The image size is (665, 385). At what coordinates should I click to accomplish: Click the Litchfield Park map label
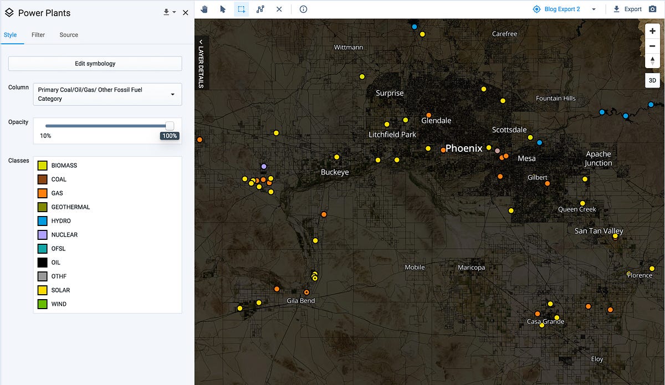pos(392,135)
